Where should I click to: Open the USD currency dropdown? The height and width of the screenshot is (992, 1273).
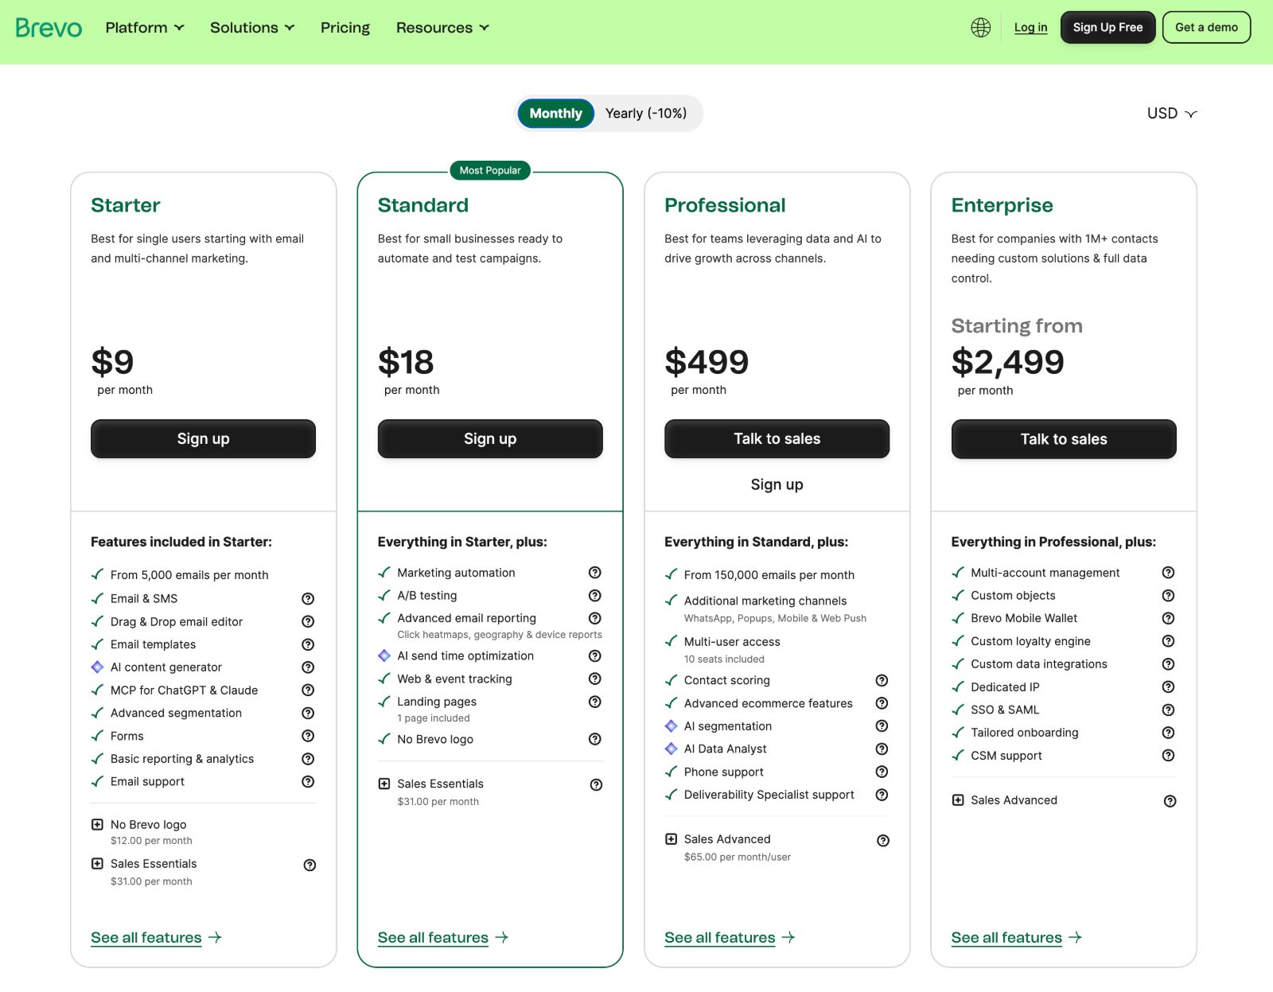pyautogui.click(x=1171, y=114)
